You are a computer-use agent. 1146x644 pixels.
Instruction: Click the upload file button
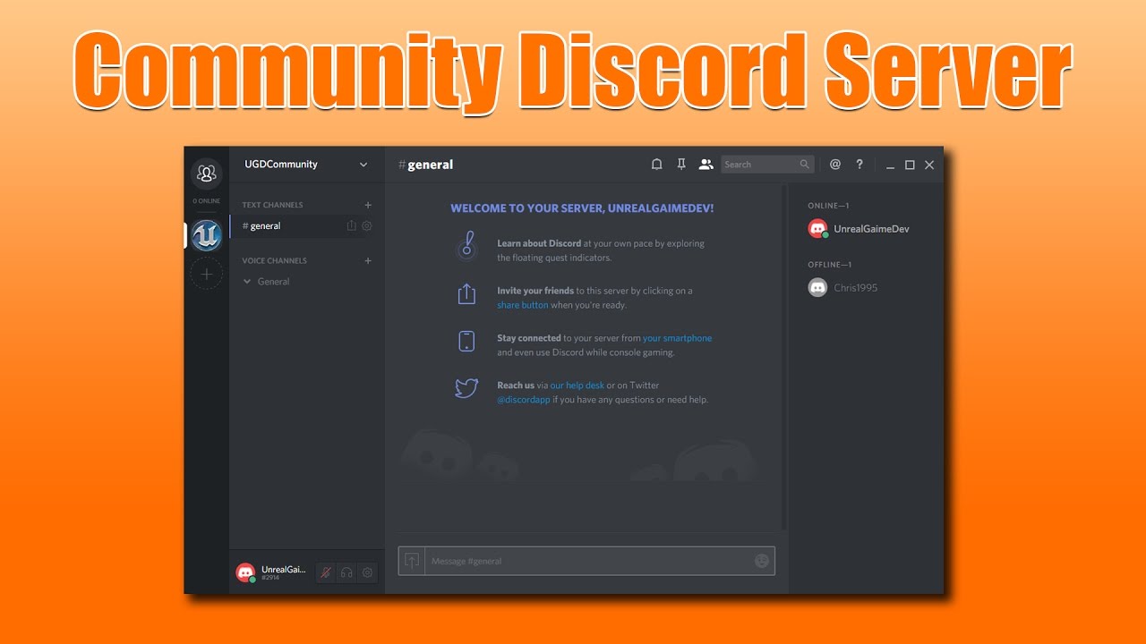pyautogui.click(x=412, y=561)
